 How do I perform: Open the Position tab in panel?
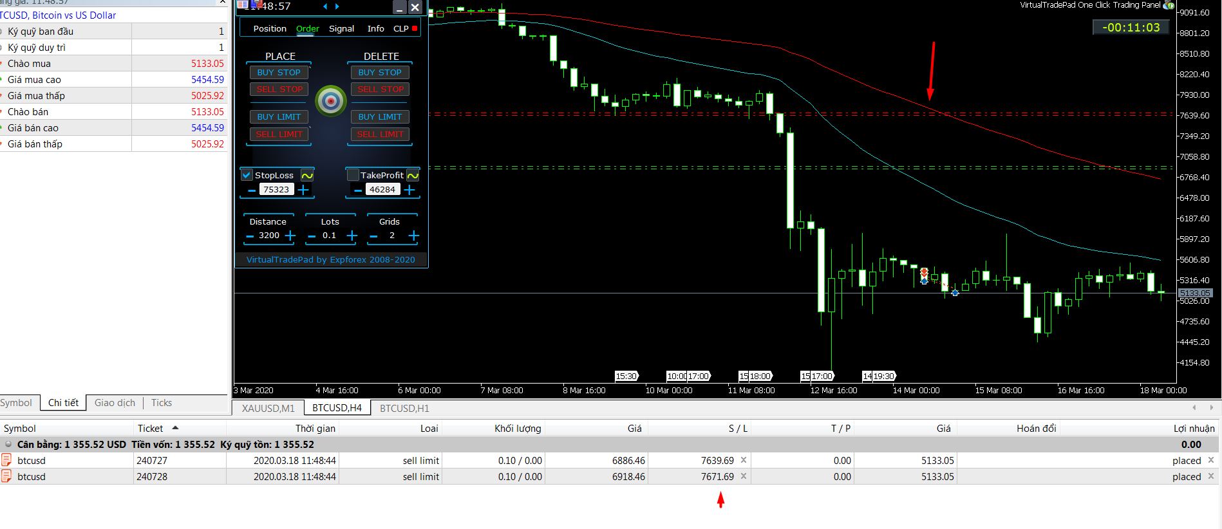(x=270, y=28)
